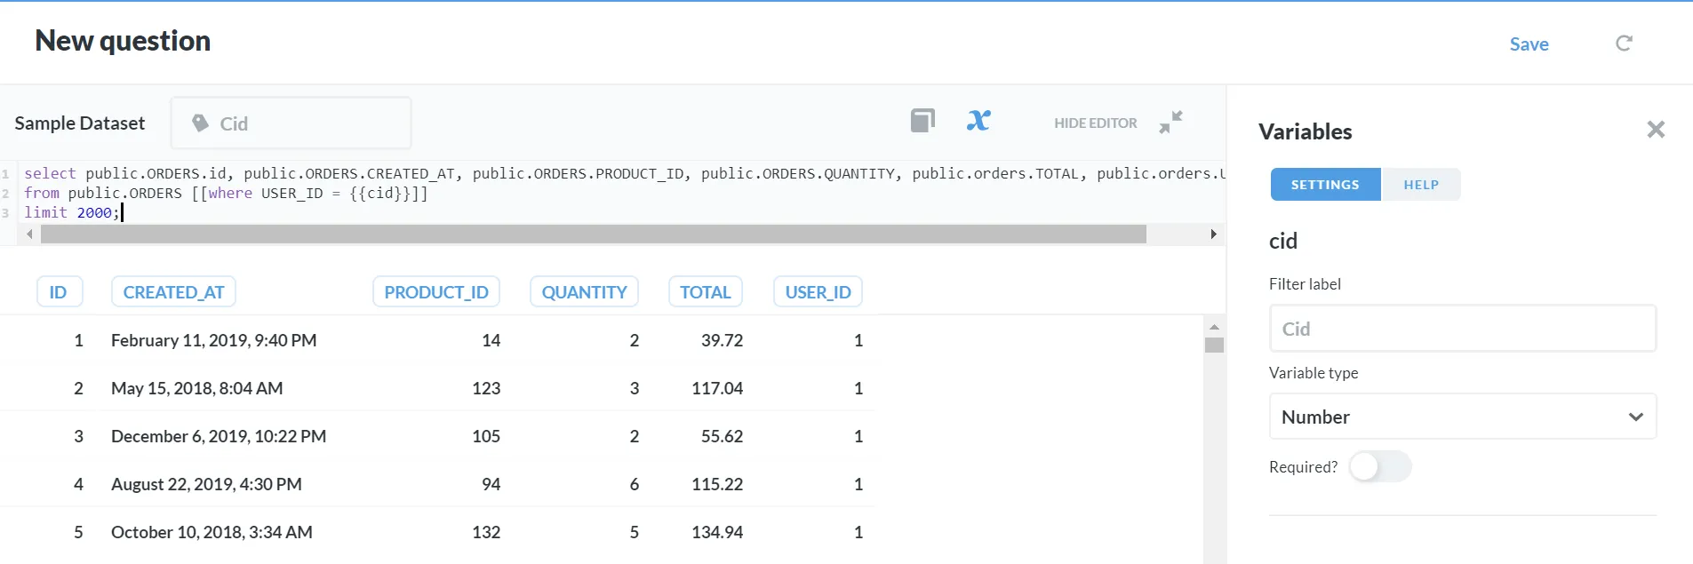This screenshot has width=1693, height=564.
Task: Click the date August 22, 2019, 4:30 PM
Action: coord(206,484)
